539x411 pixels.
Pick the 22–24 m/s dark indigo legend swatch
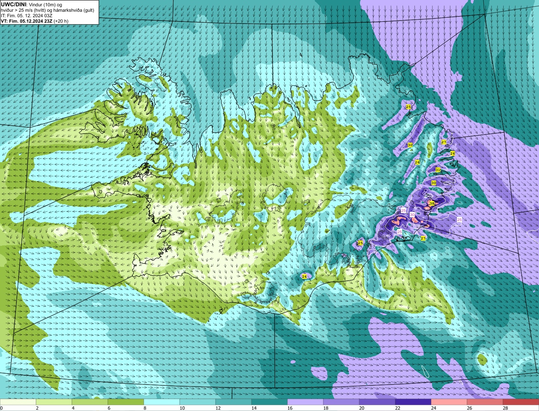(x=413, y=402)
